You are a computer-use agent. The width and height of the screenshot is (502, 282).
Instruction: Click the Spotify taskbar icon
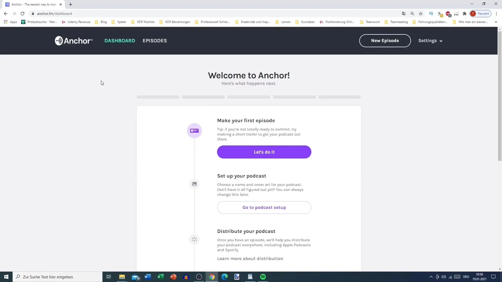tap(263, 277)
